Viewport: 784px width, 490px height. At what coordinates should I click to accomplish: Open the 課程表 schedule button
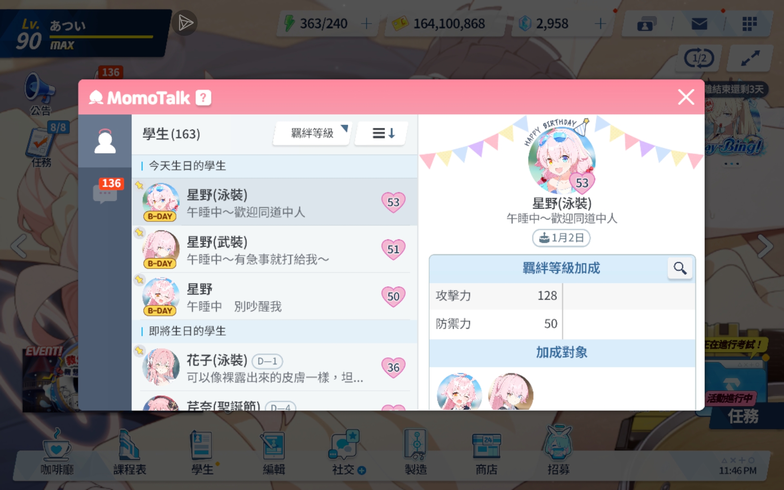coord(129,452)
